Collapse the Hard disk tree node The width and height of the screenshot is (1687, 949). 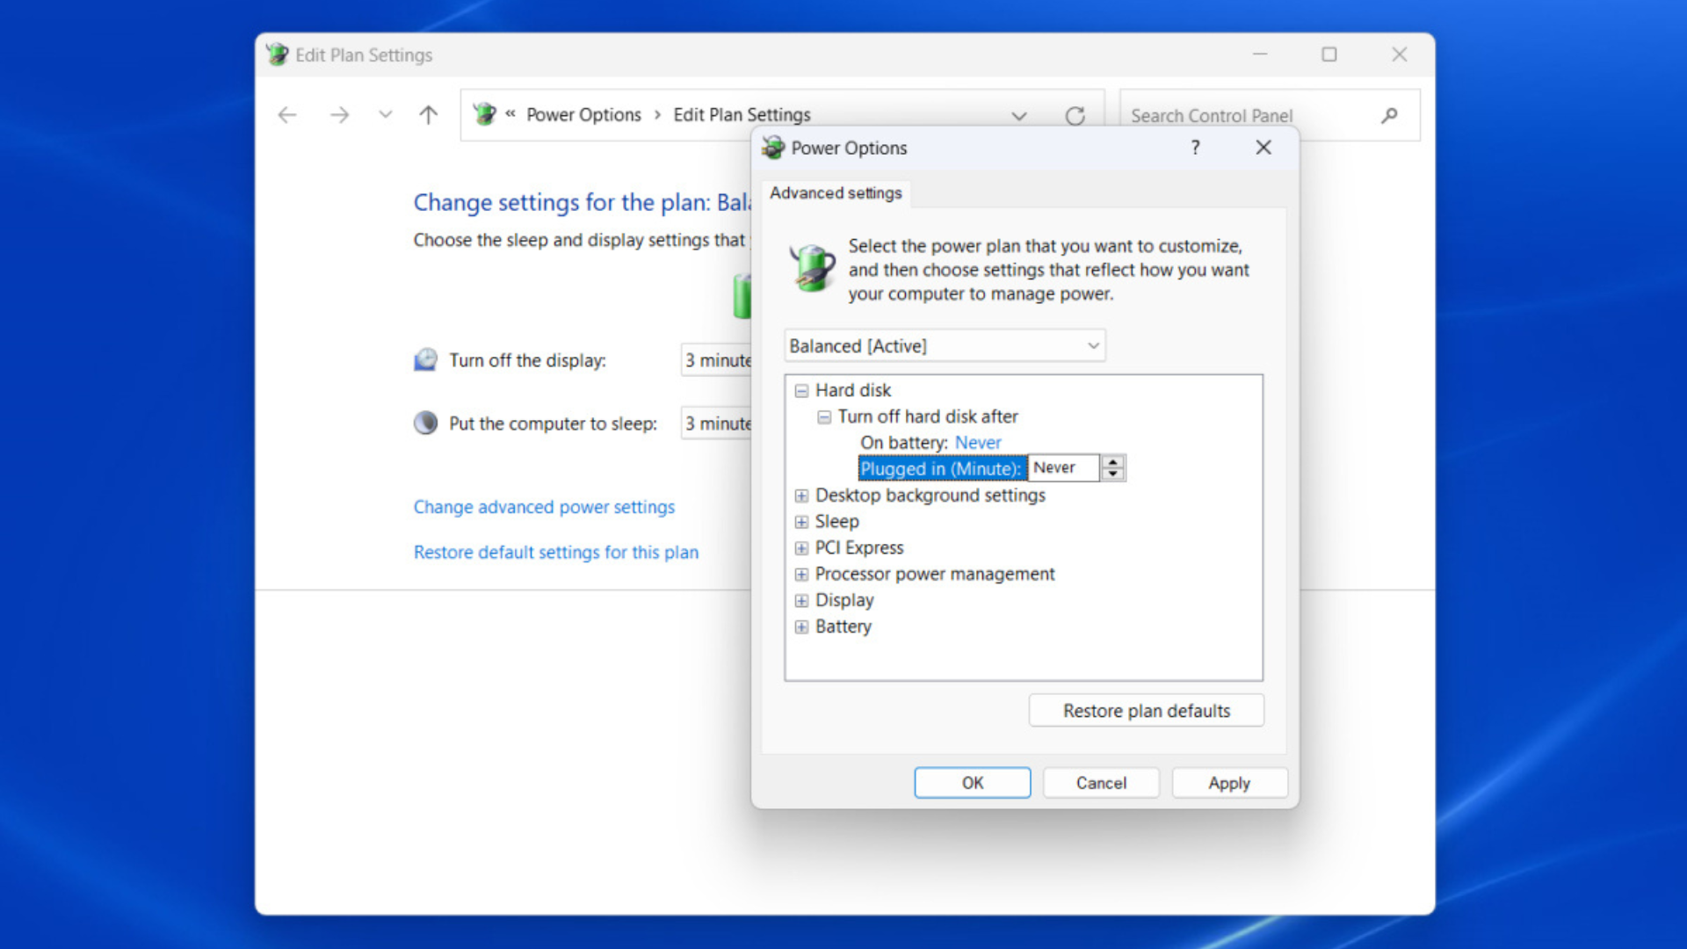[x=801, y=391]
